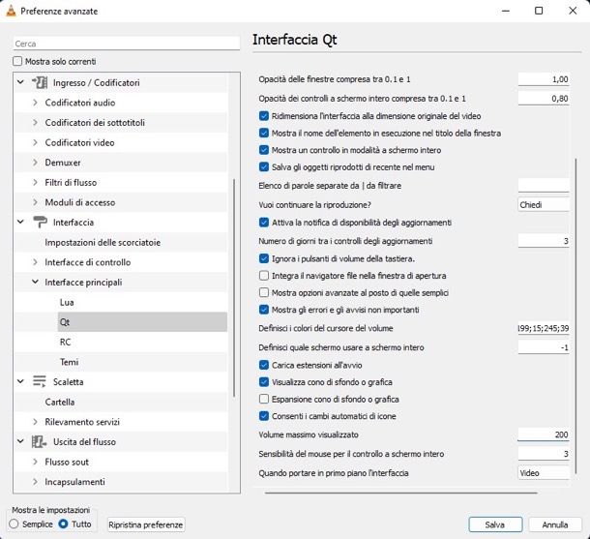
Task: Collapse Interfacce principali chevron
Action: click(x=35, y=282)
